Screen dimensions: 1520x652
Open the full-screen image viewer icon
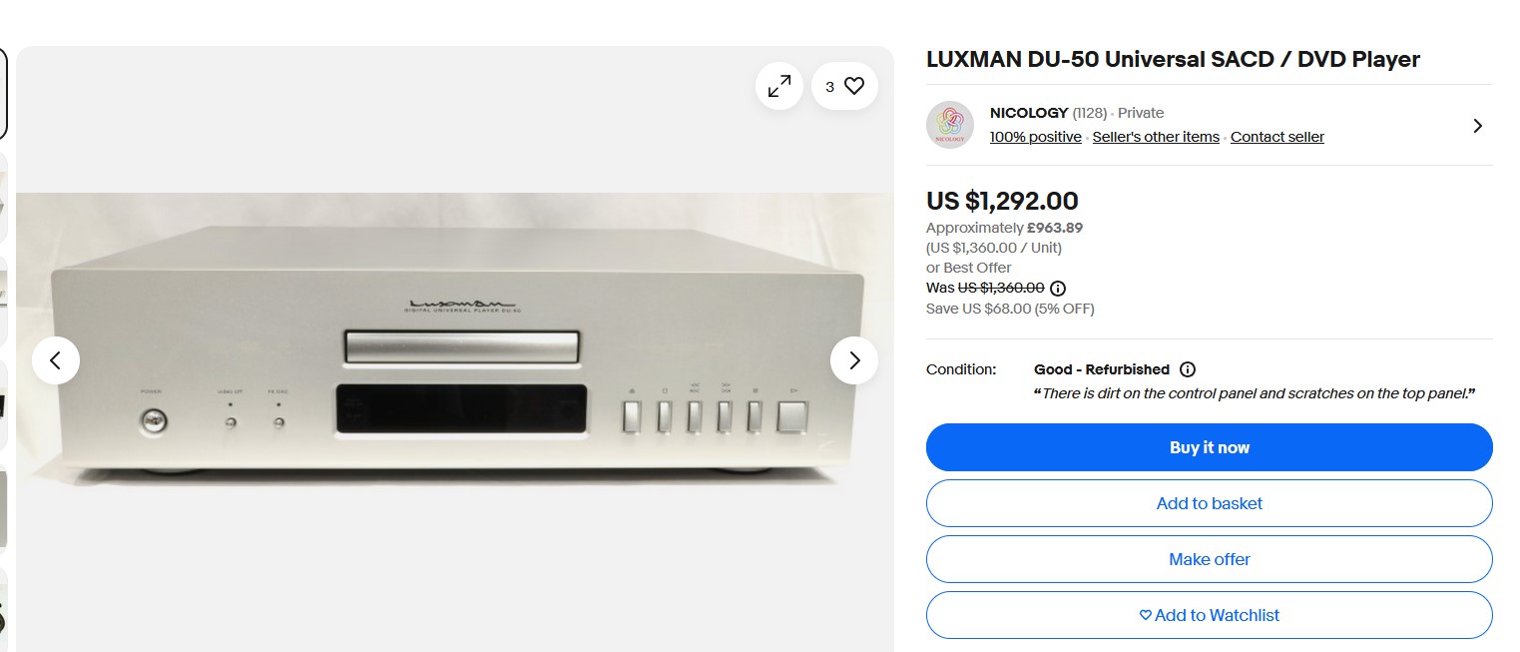[x=778, y=87]
